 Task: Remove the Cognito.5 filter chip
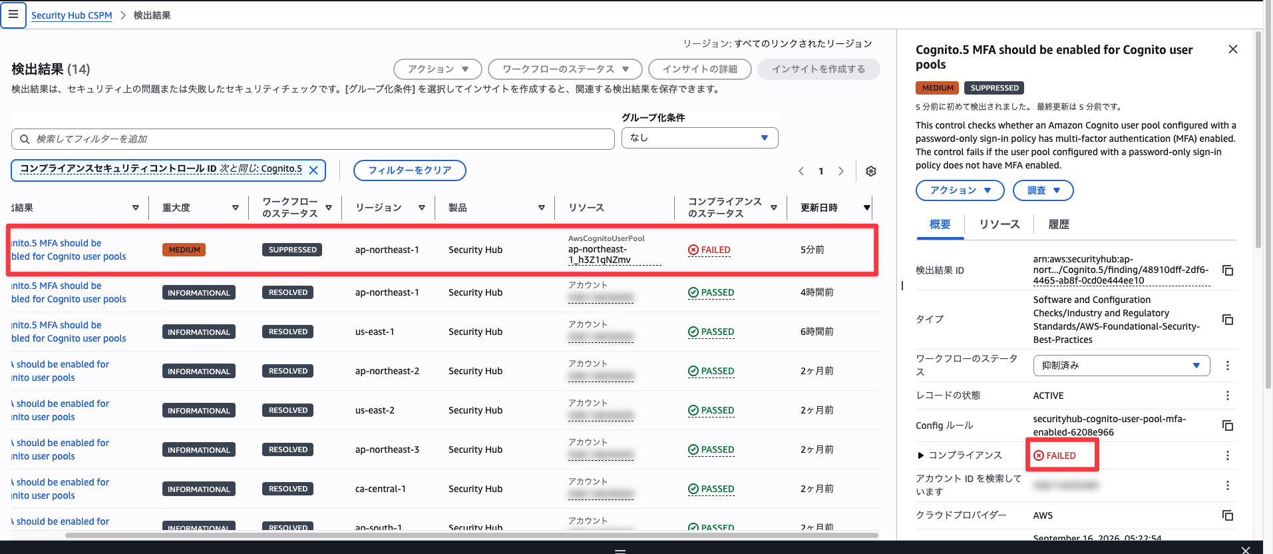coord(313,170)
